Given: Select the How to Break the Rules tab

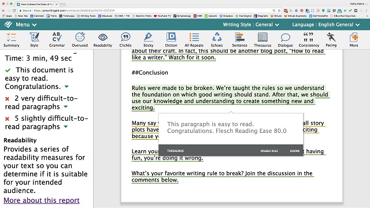Looking at the screenshot, I should 36,4.
